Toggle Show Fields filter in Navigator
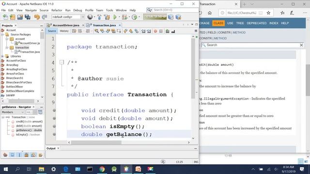The height and width of the screenshot is (174, 310). point(13,155)
